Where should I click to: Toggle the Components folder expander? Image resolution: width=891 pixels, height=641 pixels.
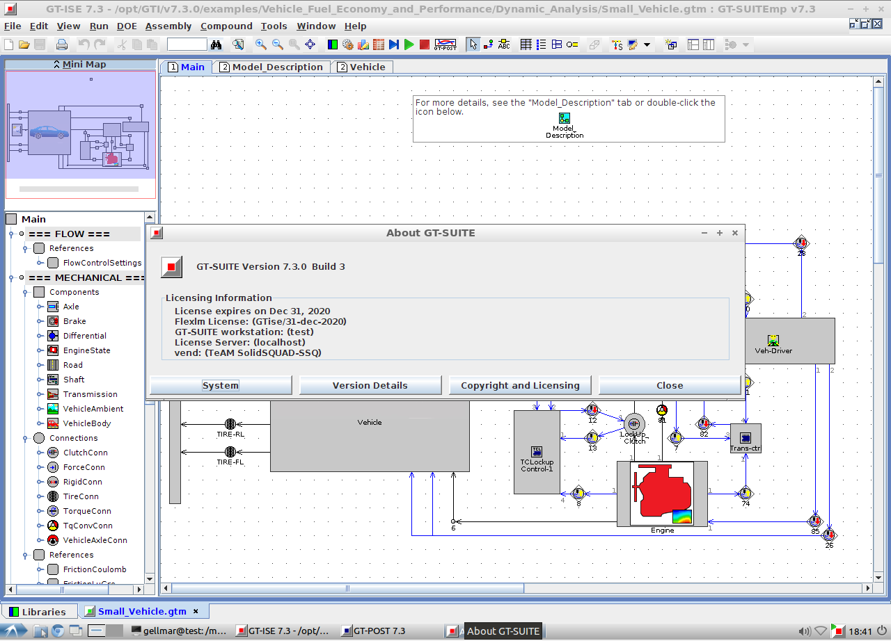coord(25,292)
